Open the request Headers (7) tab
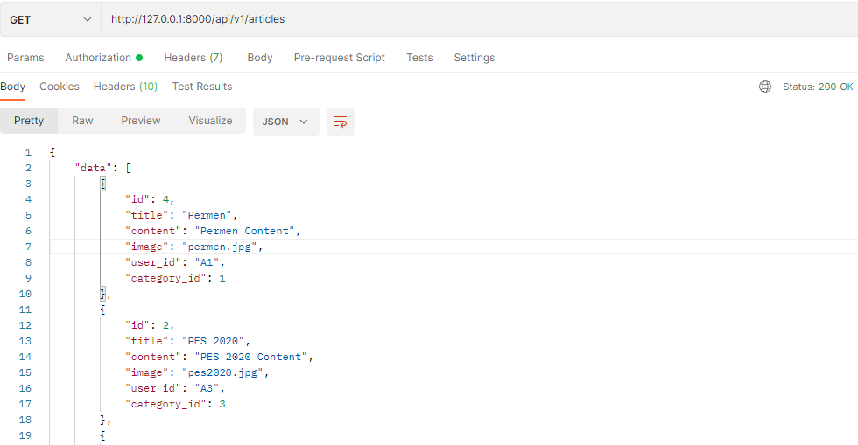This screenshot has width=858, height=445. pos(193,58)
